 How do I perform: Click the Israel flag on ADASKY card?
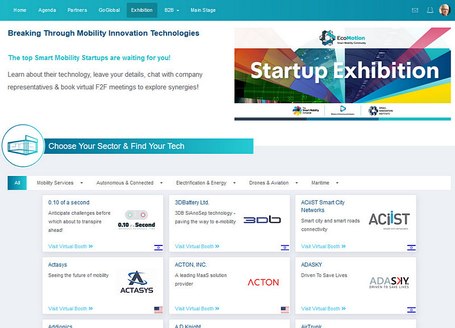411,310
